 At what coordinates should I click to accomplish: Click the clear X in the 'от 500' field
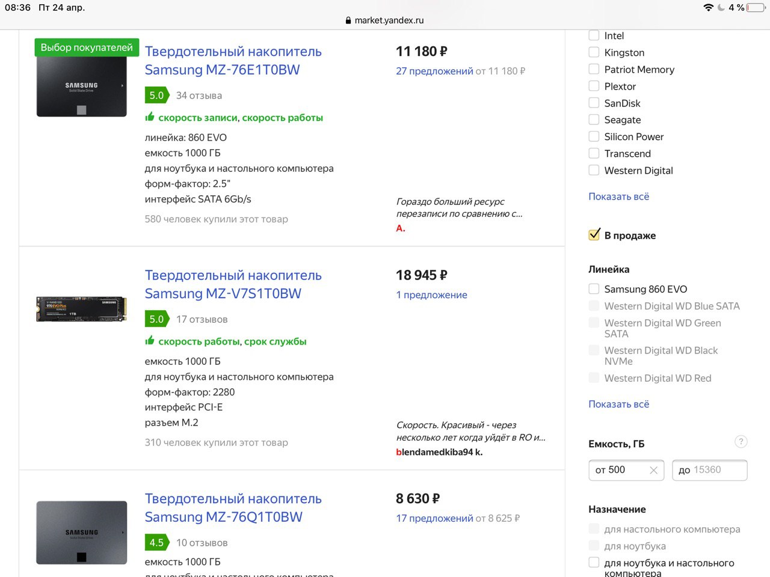click(x=653, y=470)
